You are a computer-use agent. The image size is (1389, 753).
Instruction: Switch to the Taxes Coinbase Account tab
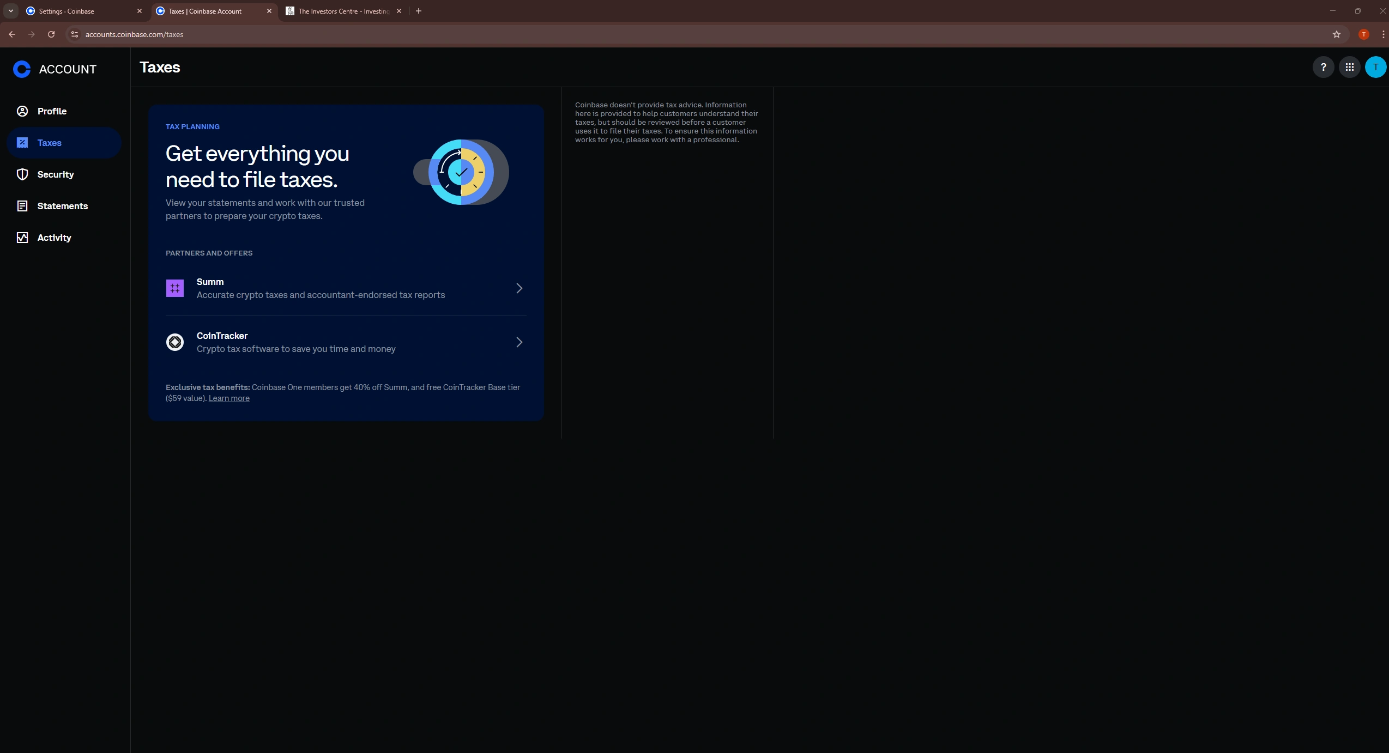(214, 11)
